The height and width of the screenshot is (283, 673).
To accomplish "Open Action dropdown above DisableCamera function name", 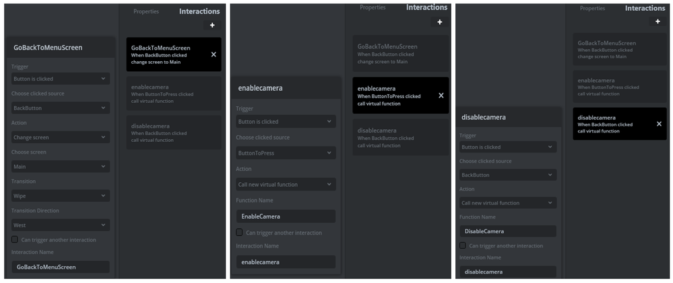I will coord(508,203).
